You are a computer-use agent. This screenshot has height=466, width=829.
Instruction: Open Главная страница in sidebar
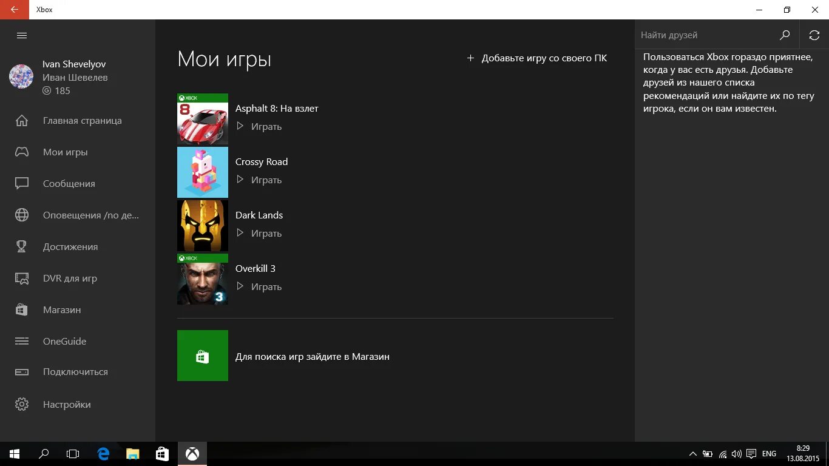(83, 121)
